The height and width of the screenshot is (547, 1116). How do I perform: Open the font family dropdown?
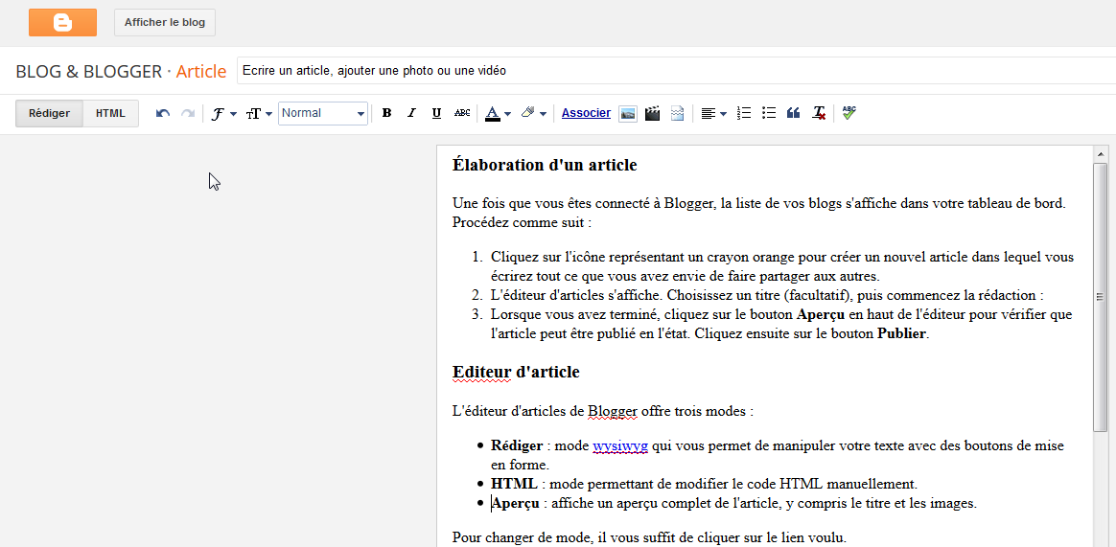[223, 113]
